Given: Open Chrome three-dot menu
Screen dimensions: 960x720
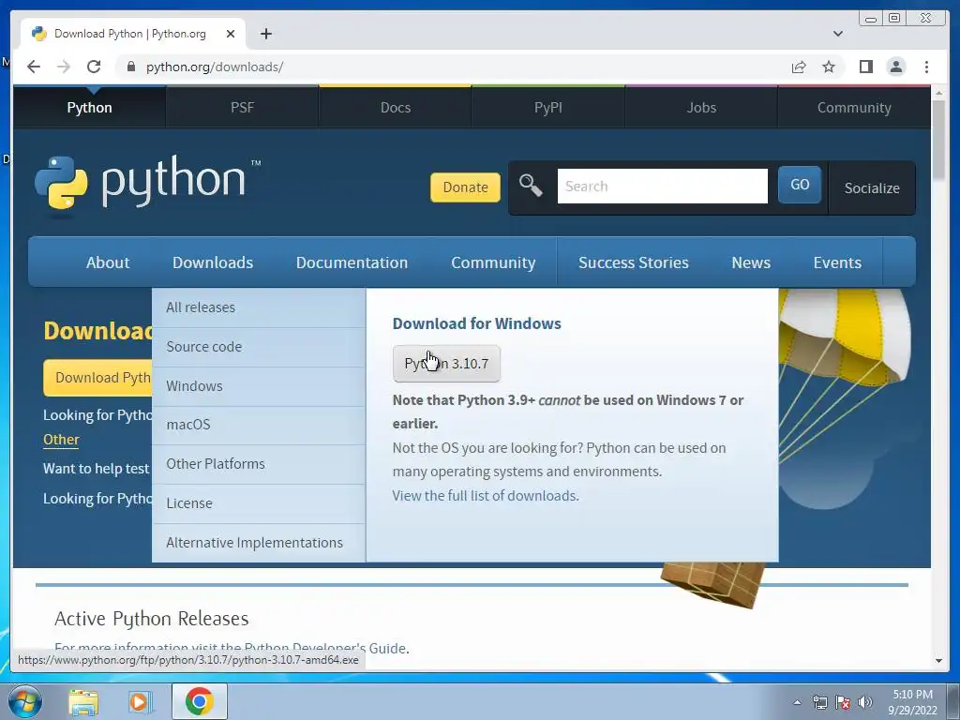Looking at the screenshot, I should click(x=926, y=67).
